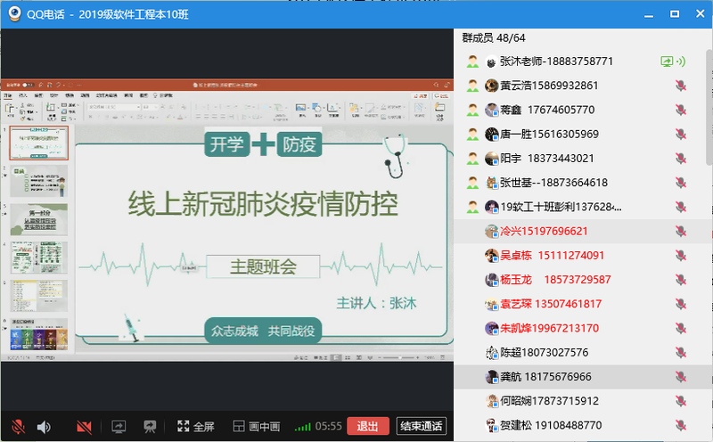Image resolution: width=713 pixels, height=442 pixels.
Task: Click the QQ电话 app logo in title bar
Action: click(x=15, y=14)
